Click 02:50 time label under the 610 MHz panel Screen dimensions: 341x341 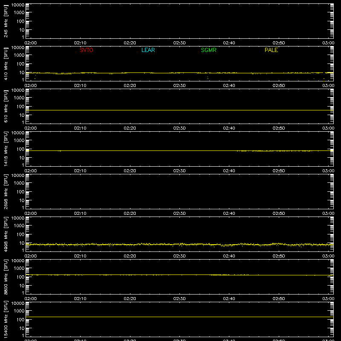[279, 128]
